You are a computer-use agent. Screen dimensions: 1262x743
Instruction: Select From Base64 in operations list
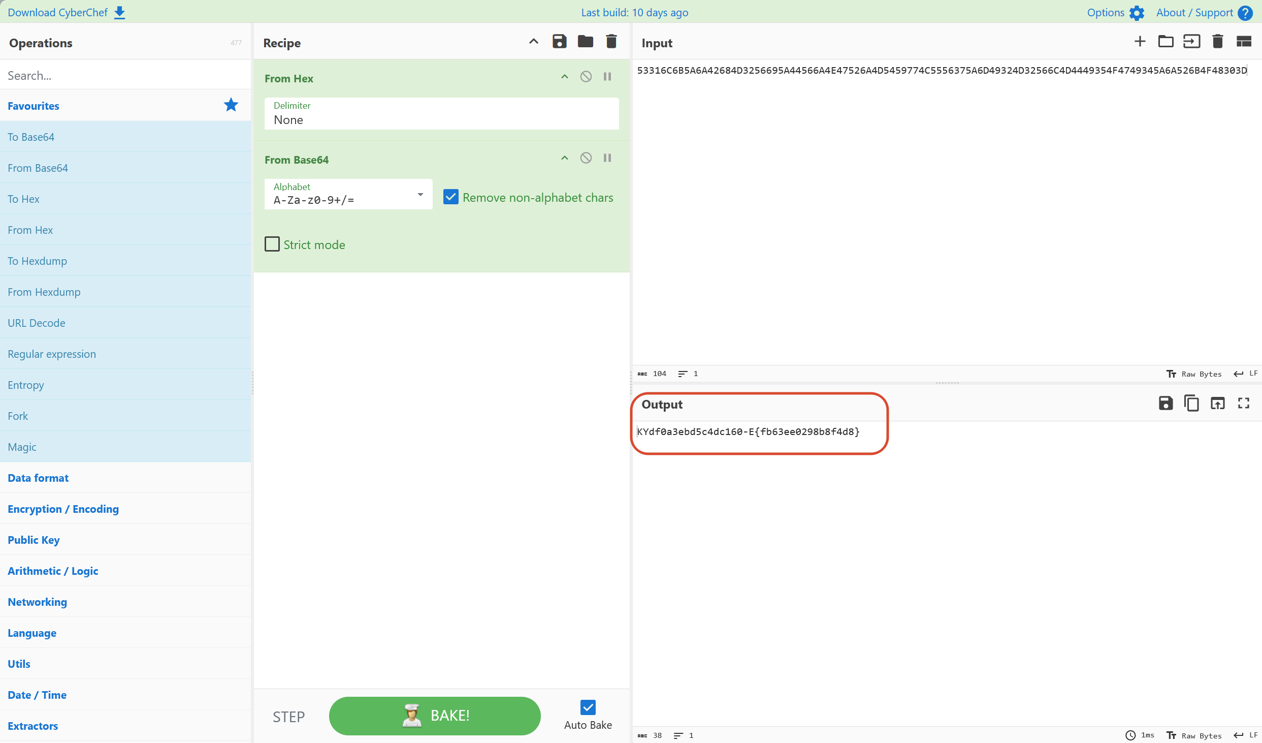[125, 168]
